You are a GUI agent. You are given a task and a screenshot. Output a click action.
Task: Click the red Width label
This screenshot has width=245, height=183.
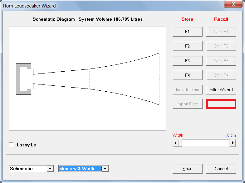178,135
